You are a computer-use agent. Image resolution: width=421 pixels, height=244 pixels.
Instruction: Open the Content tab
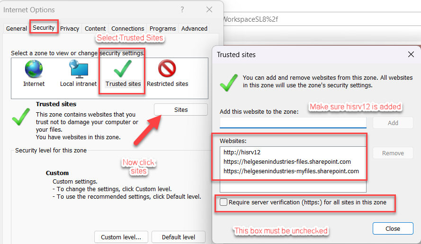coord(95,28)
